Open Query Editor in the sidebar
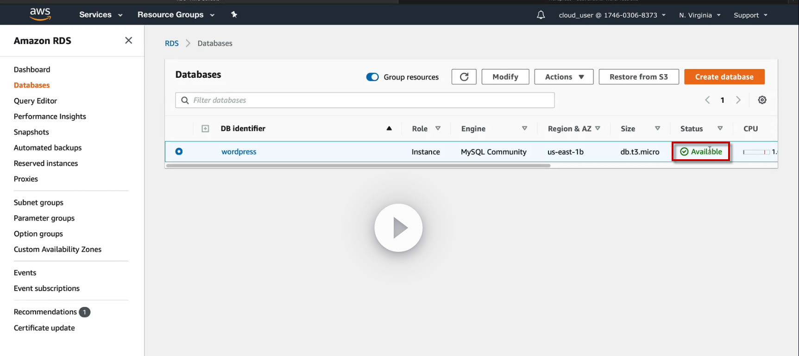799x356 pixels. (x=35, y=101)
